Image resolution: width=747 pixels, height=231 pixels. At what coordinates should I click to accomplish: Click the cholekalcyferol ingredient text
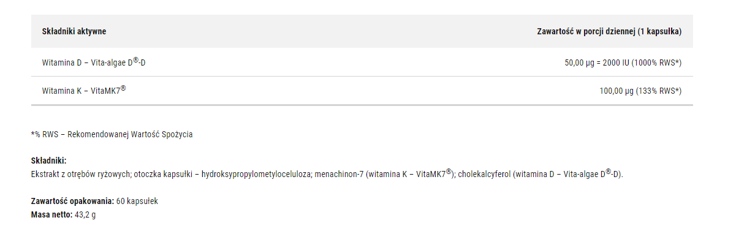(x=484, y=175)
